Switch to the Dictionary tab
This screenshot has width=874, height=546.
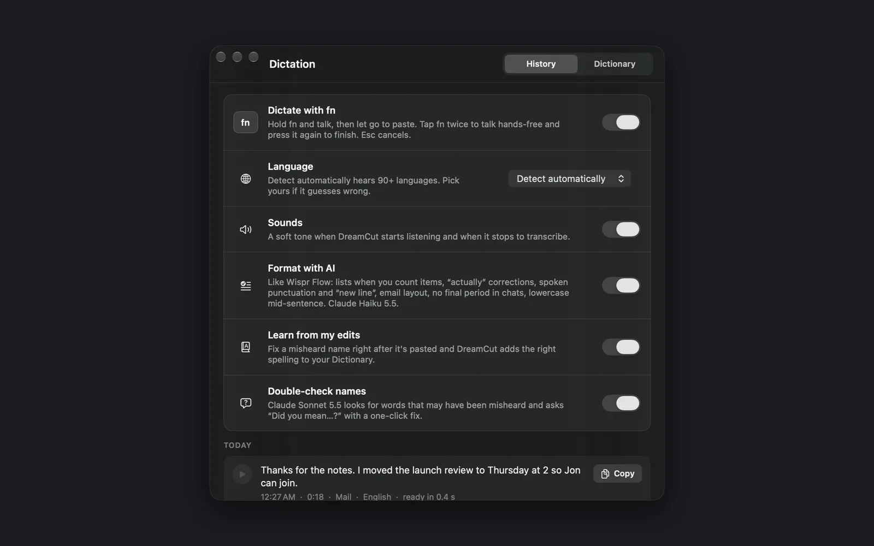(615, 64)
